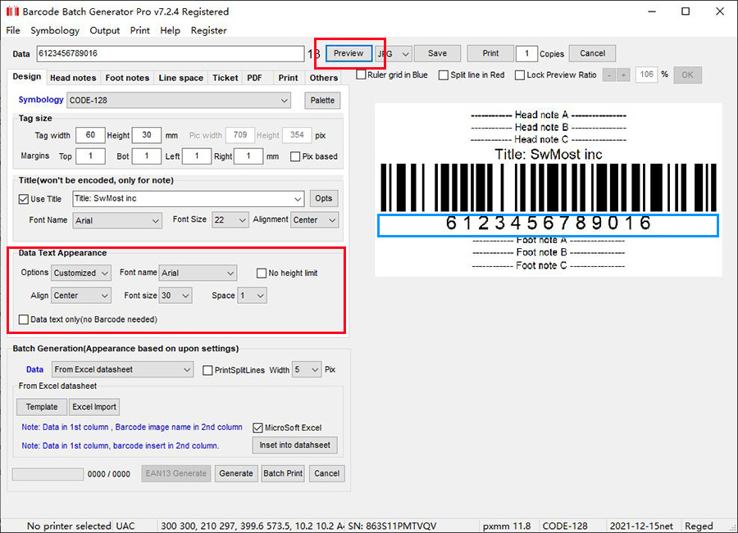Open the Register menu
Viewport: 738px width, 533px height.
tap(208, 30)
